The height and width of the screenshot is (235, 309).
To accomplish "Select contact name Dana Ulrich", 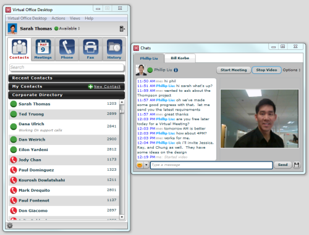I will point(32,124).
